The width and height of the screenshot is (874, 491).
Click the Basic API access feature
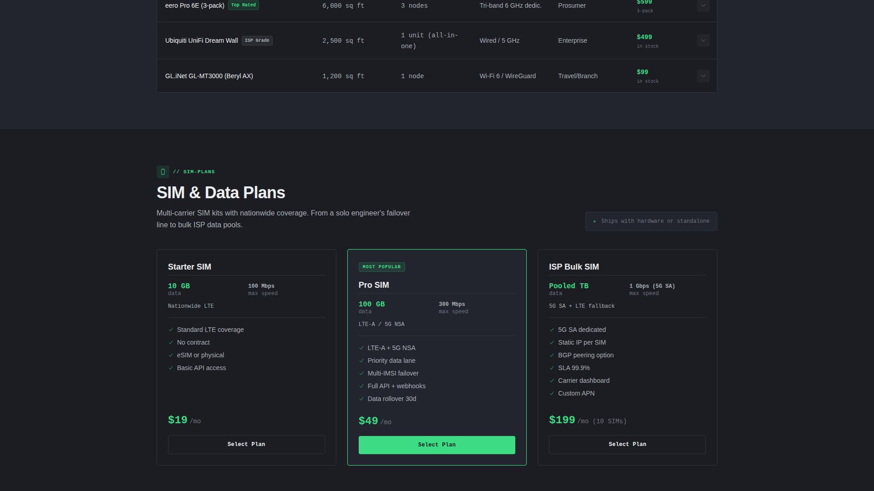(x=201, y=368)
